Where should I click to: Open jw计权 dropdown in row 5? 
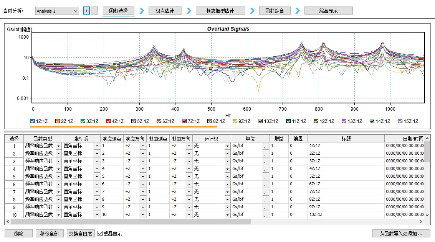pyautogui.click(x=227, y=177)
